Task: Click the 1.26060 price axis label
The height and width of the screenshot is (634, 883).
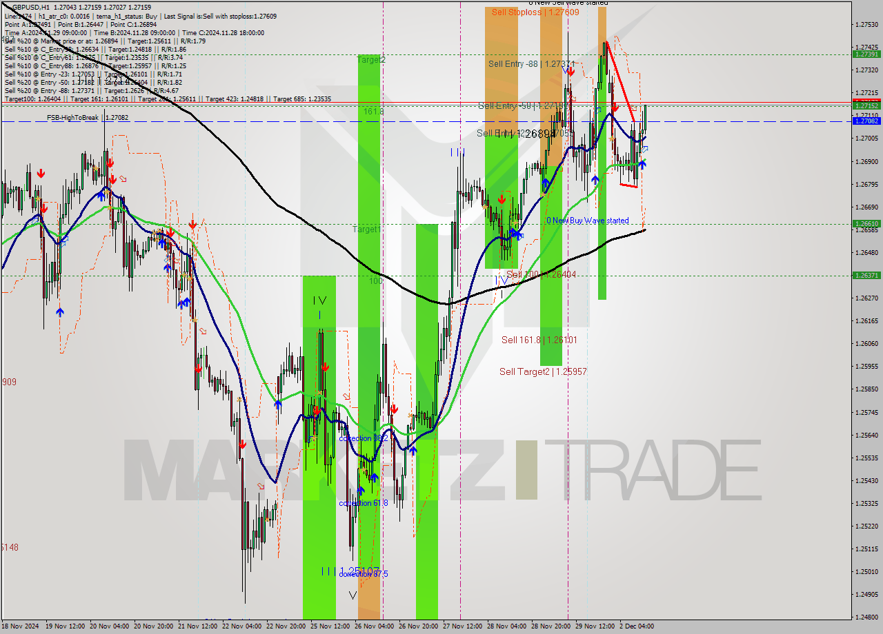Action: [x=866, y=343]
